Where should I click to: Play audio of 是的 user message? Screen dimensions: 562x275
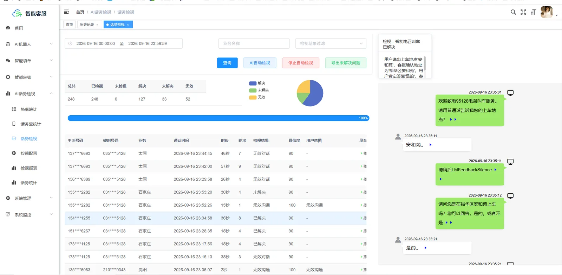(x=425, y=248)
